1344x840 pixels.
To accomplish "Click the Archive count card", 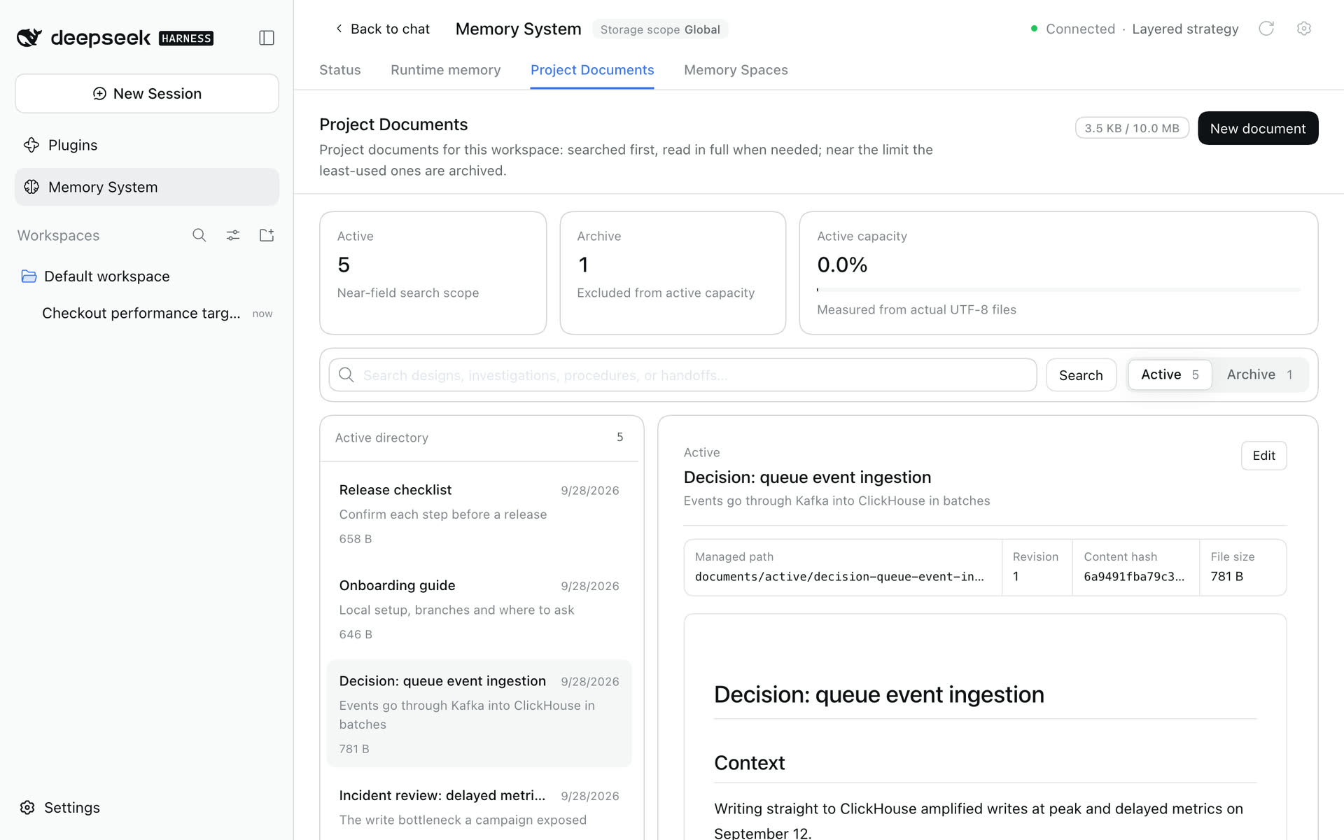I will [673, 273].
